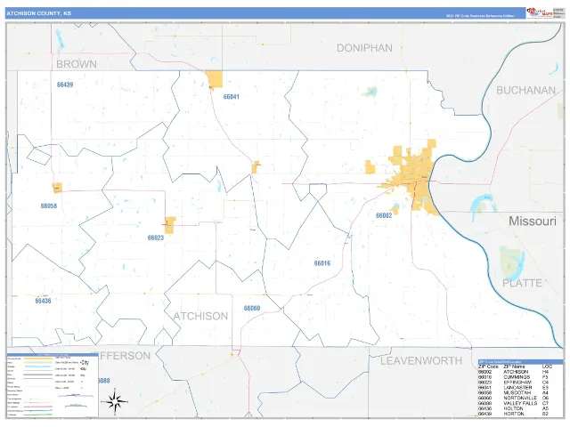This screenshot has height=427, width=570.
Task: Click the DONIPHAN county label
Action: click(364, 48)
